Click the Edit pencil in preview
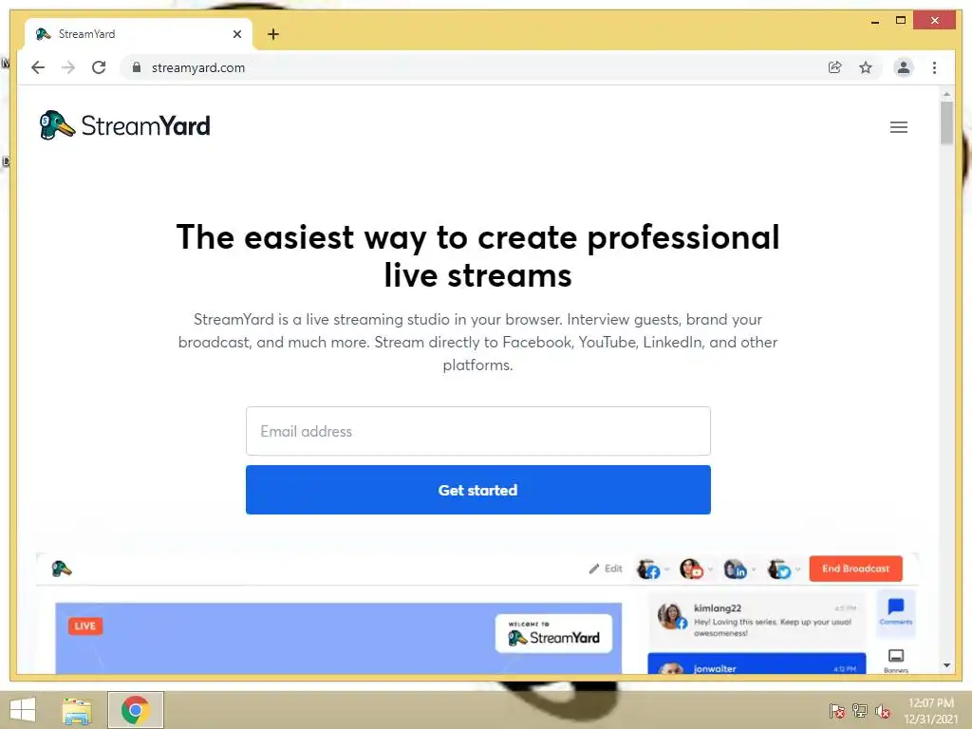972x729 pixels. [605, 569]
